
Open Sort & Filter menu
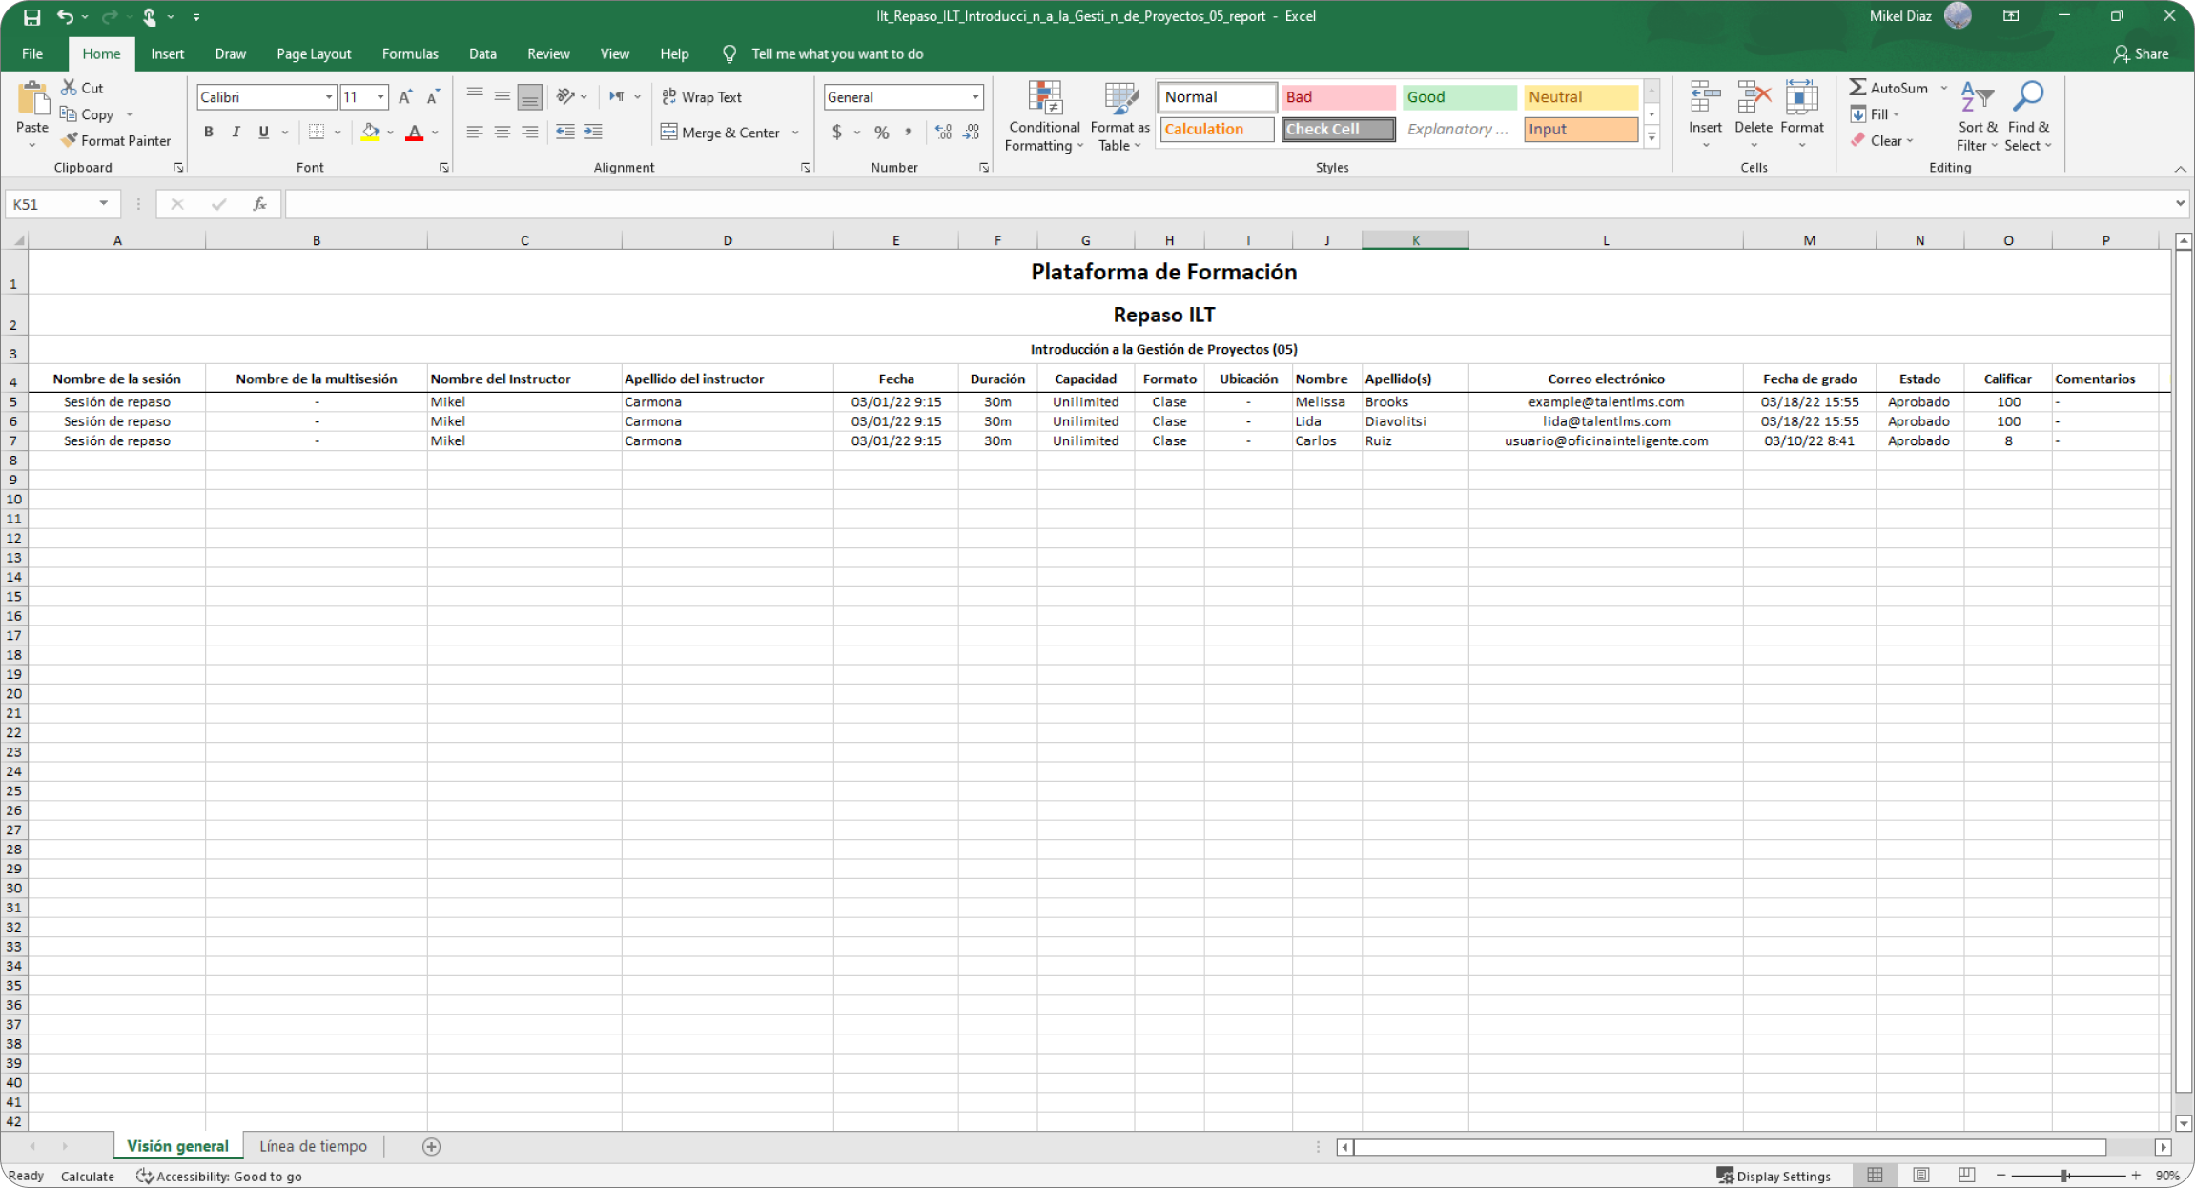1978,116
